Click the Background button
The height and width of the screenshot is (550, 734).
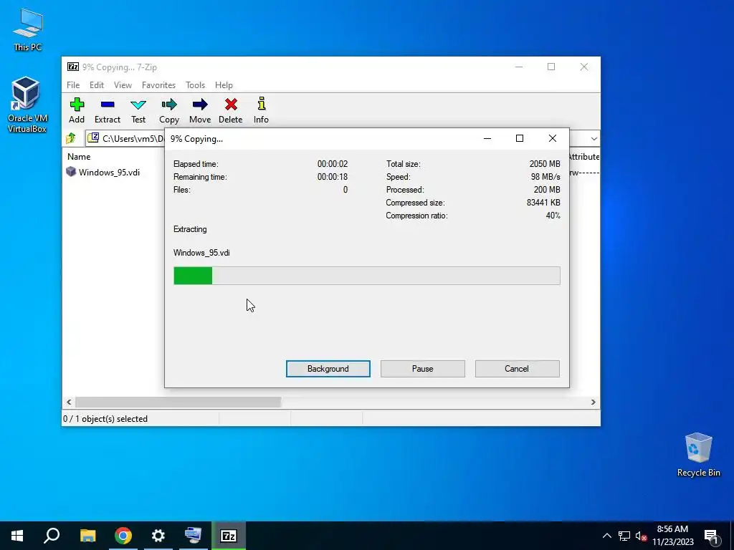[x=328, y=369]
